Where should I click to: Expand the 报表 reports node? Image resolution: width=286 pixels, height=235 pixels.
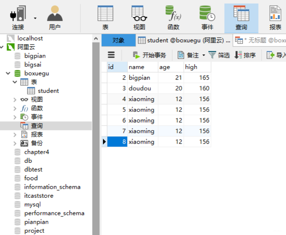(15, 134)
